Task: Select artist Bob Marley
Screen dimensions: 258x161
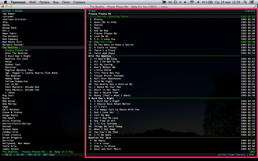Action: click(9, 104)
